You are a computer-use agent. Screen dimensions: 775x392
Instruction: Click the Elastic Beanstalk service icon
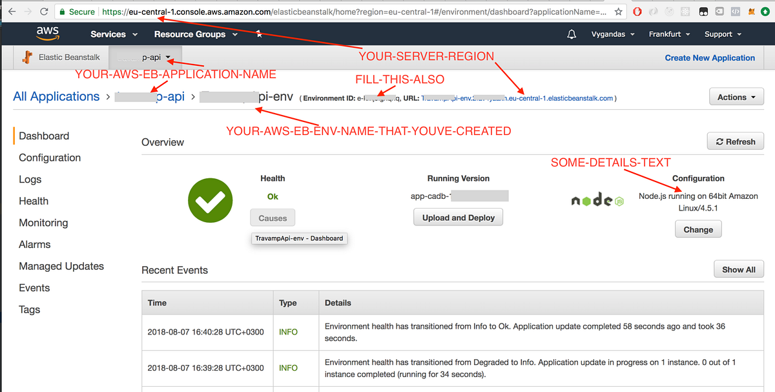point(28,57)
